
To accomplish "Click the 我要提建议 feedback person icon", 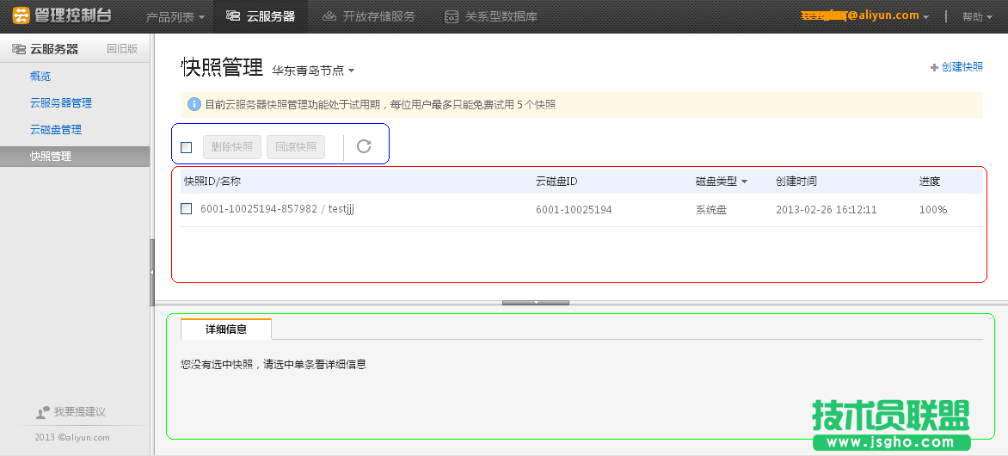I will (x=43, y=413).
